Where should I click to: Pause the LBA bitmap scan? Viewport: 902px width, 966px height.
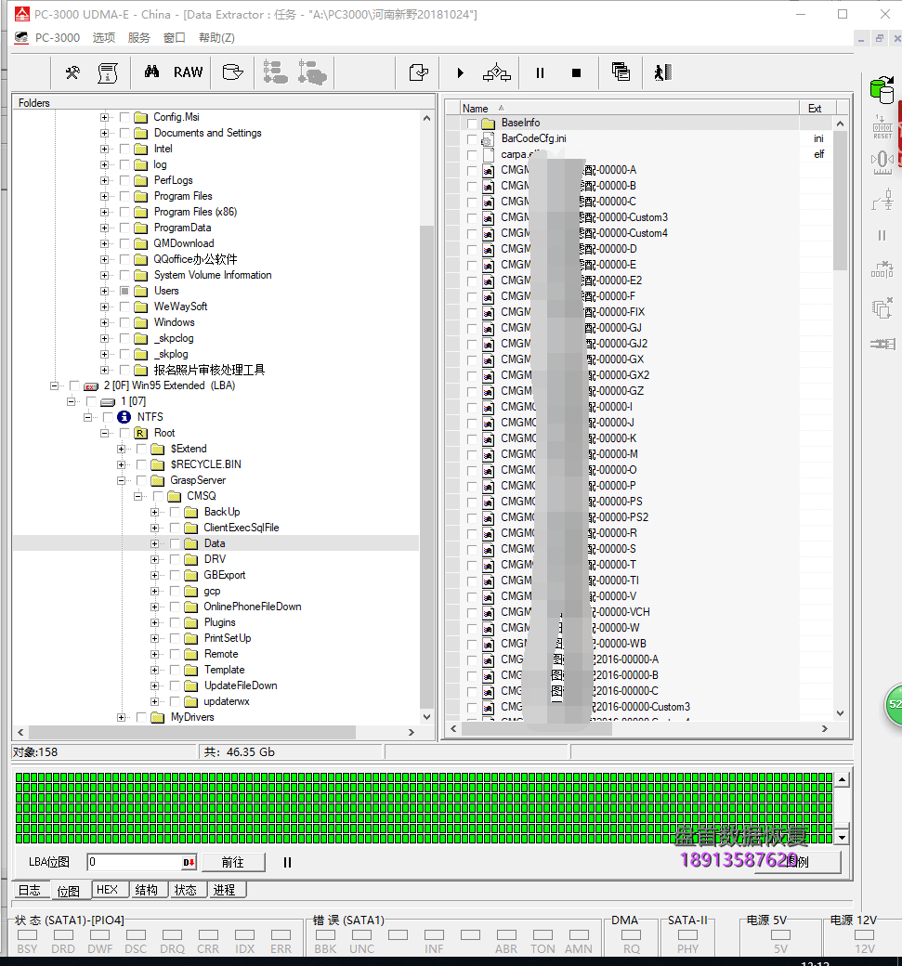[x=287, y=863]
